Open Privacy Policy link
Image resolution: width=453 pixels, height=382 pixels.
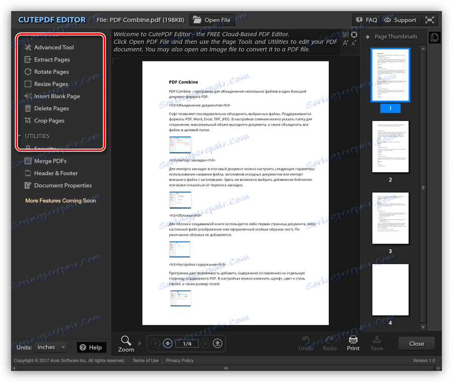coord(180,361)
